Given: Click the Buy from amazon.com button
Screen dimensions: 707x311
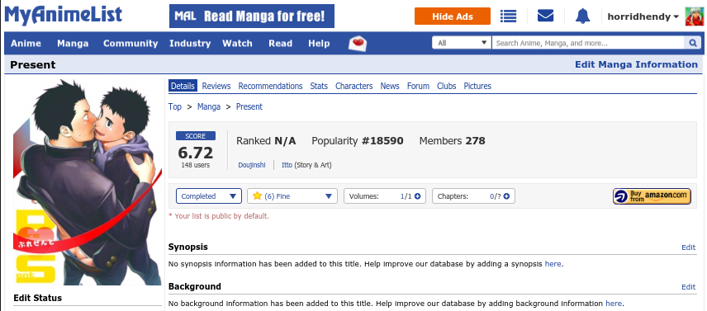Looking at the screenshot, I should click(x=652, y=196).
